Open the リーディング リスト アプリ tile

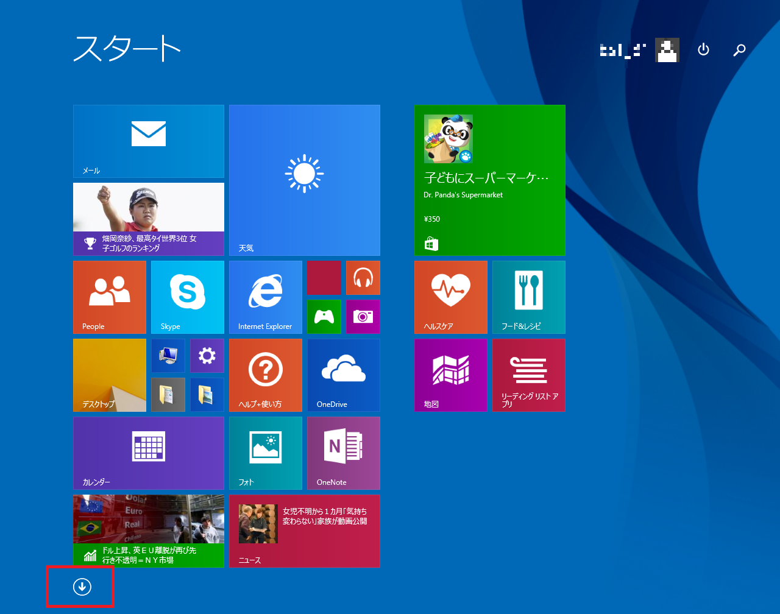click(x=529, y=375)
